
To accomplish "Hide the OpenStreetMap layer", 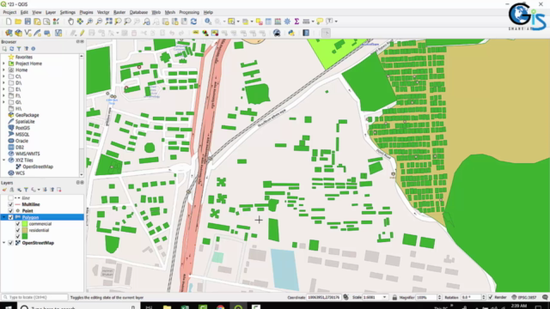I will 10,243.
